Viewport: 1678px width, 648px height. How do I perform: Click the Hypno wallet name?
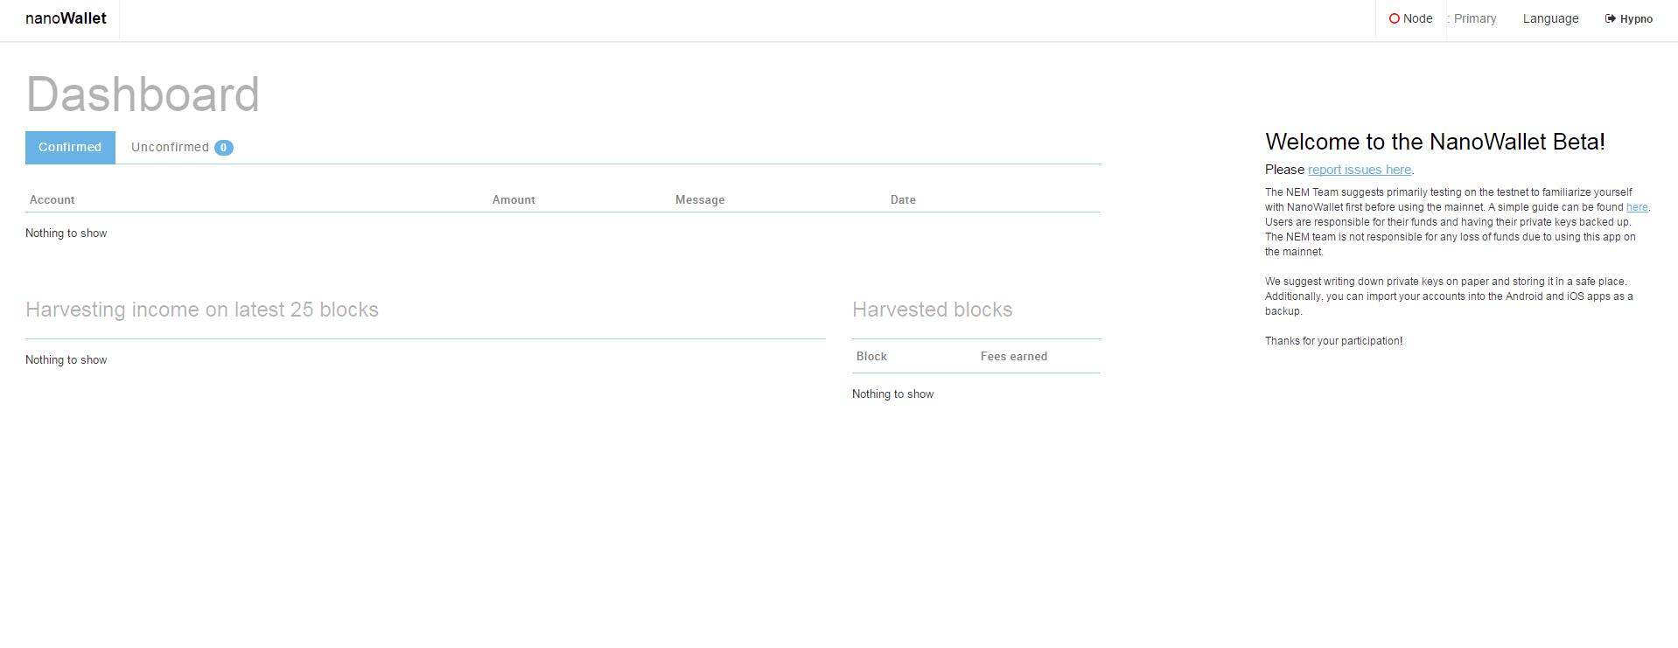(x=1637, y=19)
